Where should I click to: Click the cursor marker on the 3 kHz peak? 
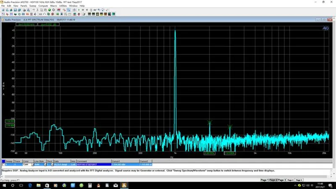(230, 127)
